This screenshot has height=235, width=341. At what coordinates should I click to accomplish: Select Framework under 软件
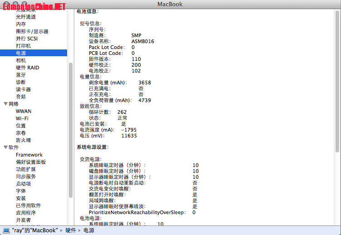29,155
